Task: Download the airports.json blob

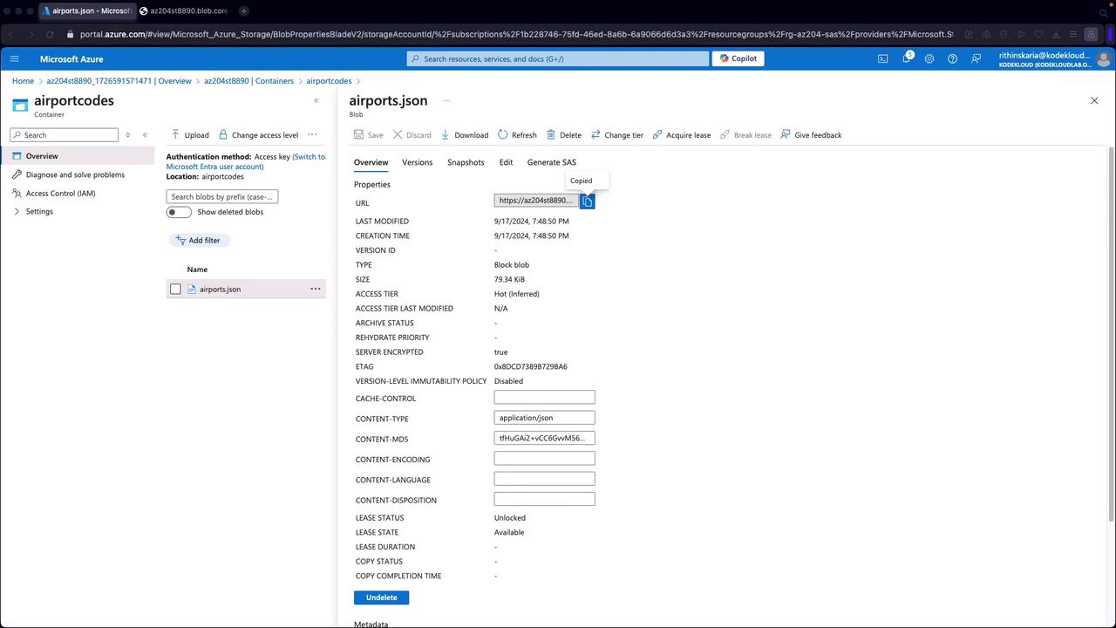Action: click(464, 135)
